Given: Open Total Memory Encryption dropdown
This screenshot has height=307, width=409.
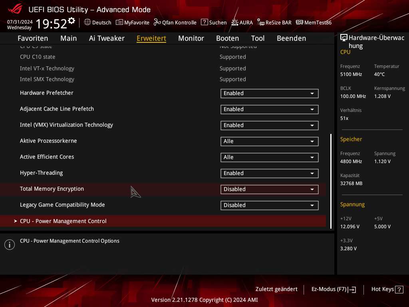Looking at the screenshot, I should click(x=270, y=189).
